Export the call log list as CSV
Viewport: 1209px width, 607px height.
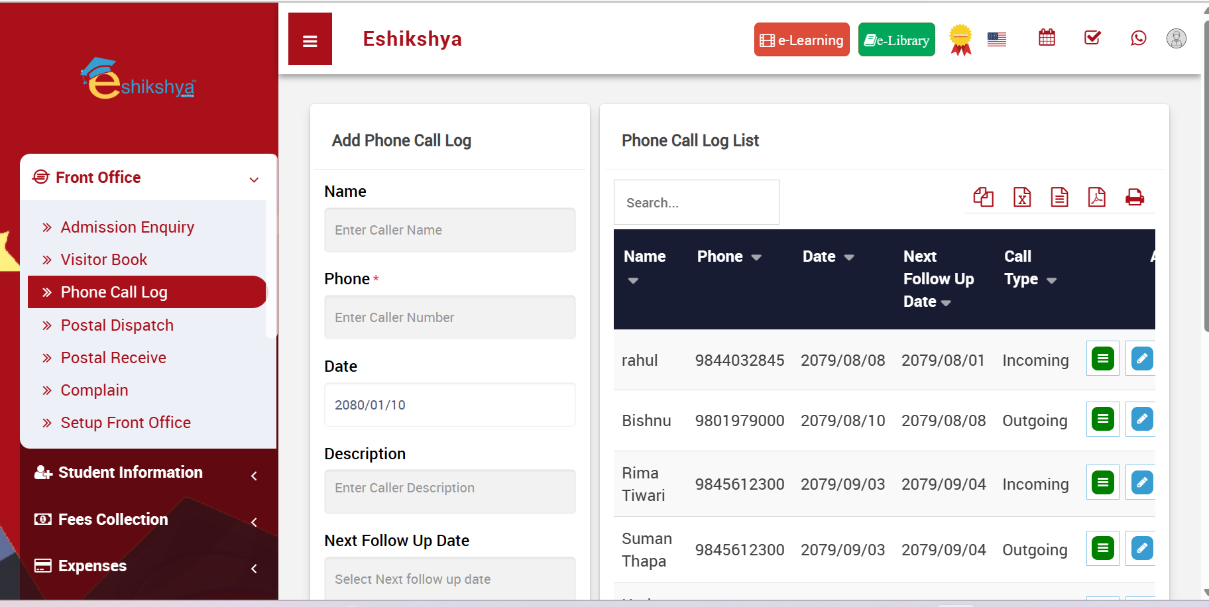[x=1059, y=197]
